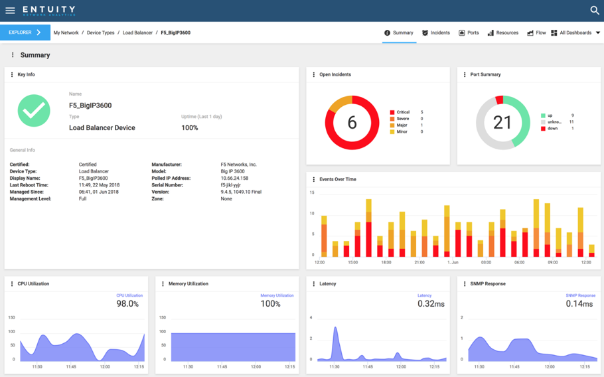Open the Latency kebab menu
Screen dimensions: 604x377
313,284
